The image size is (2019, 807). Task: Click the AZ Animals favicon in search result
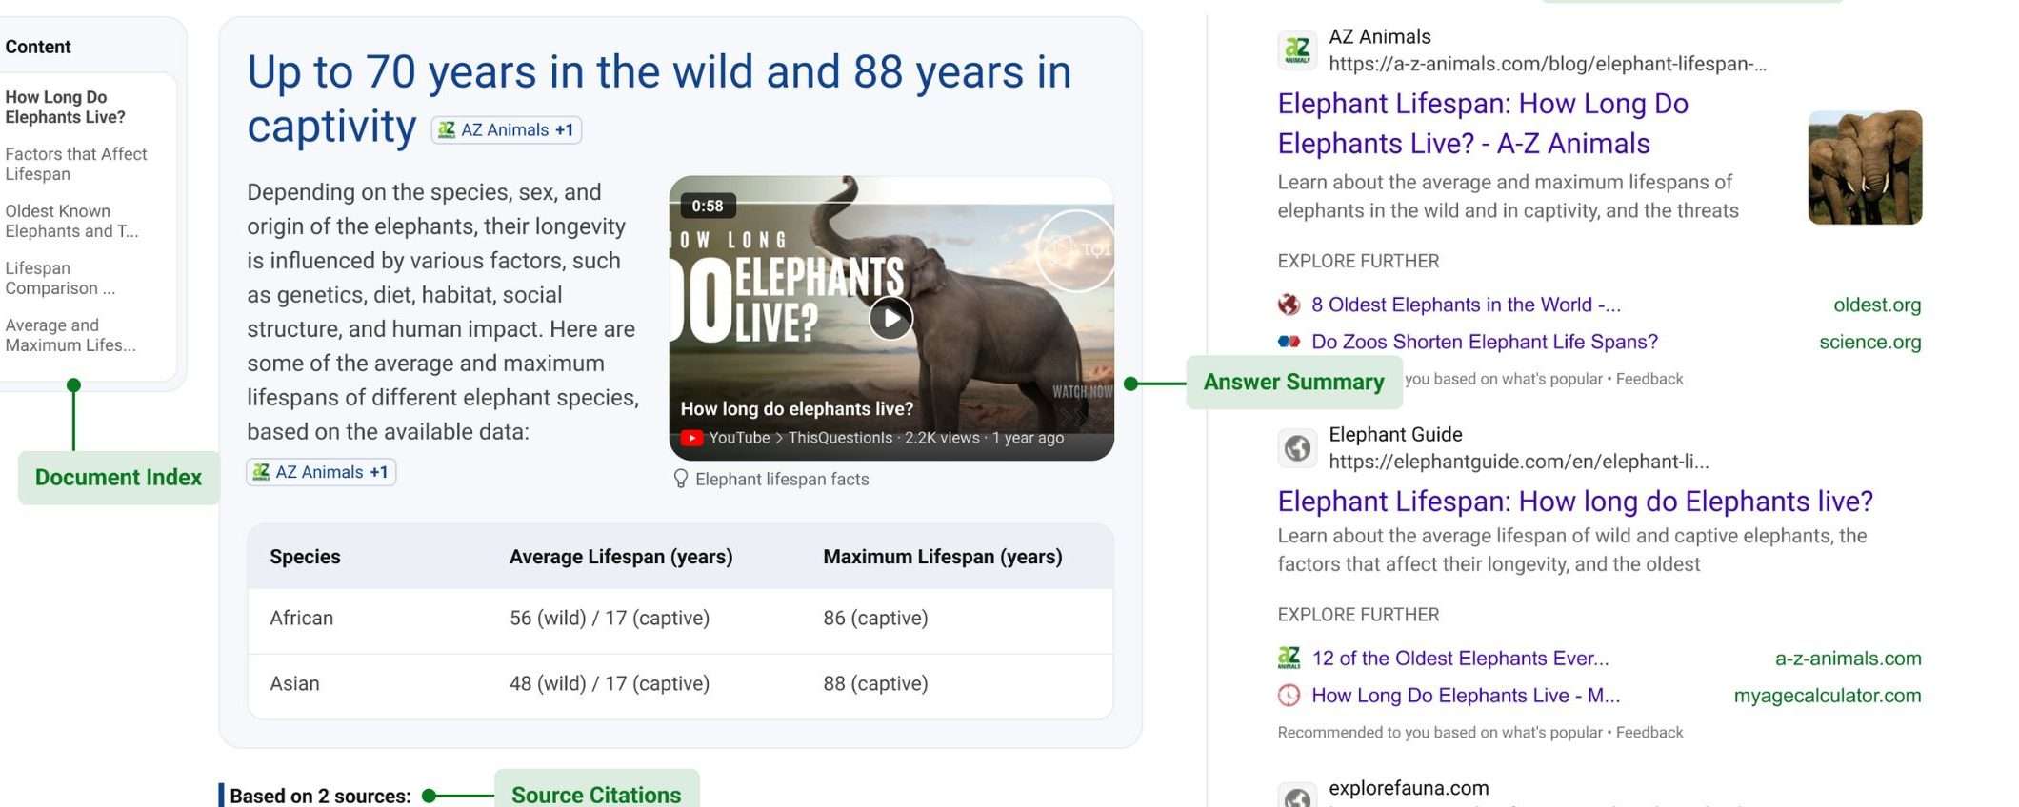pos(1297,49)
